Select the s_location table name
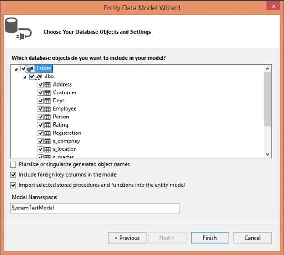The image size is (284, 255). coord(65,149)
